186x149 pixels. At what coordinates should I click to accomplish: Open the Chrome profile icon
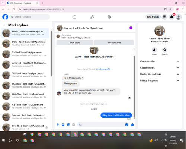coord(177,9)
